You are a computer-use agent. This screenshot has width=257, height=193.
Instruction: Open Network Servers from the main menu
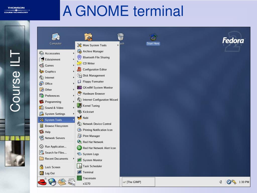(x=56, y=138)
